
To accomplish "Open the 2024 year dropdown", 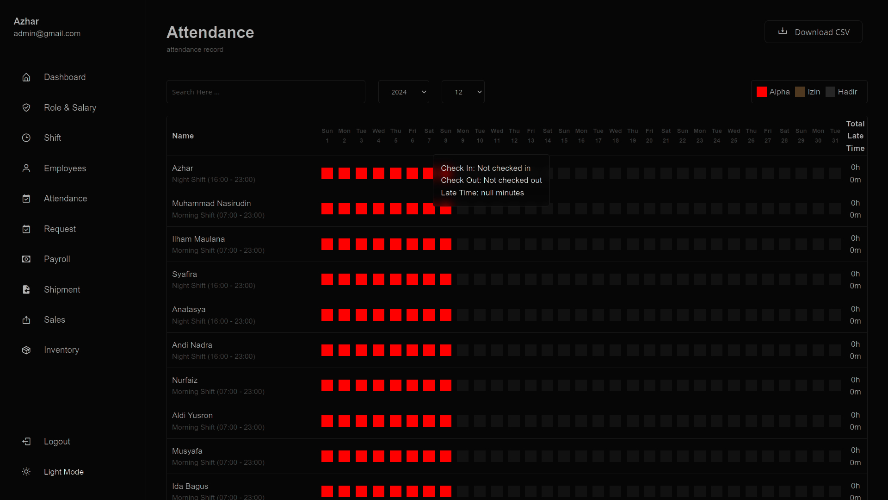I will point(403,92).
